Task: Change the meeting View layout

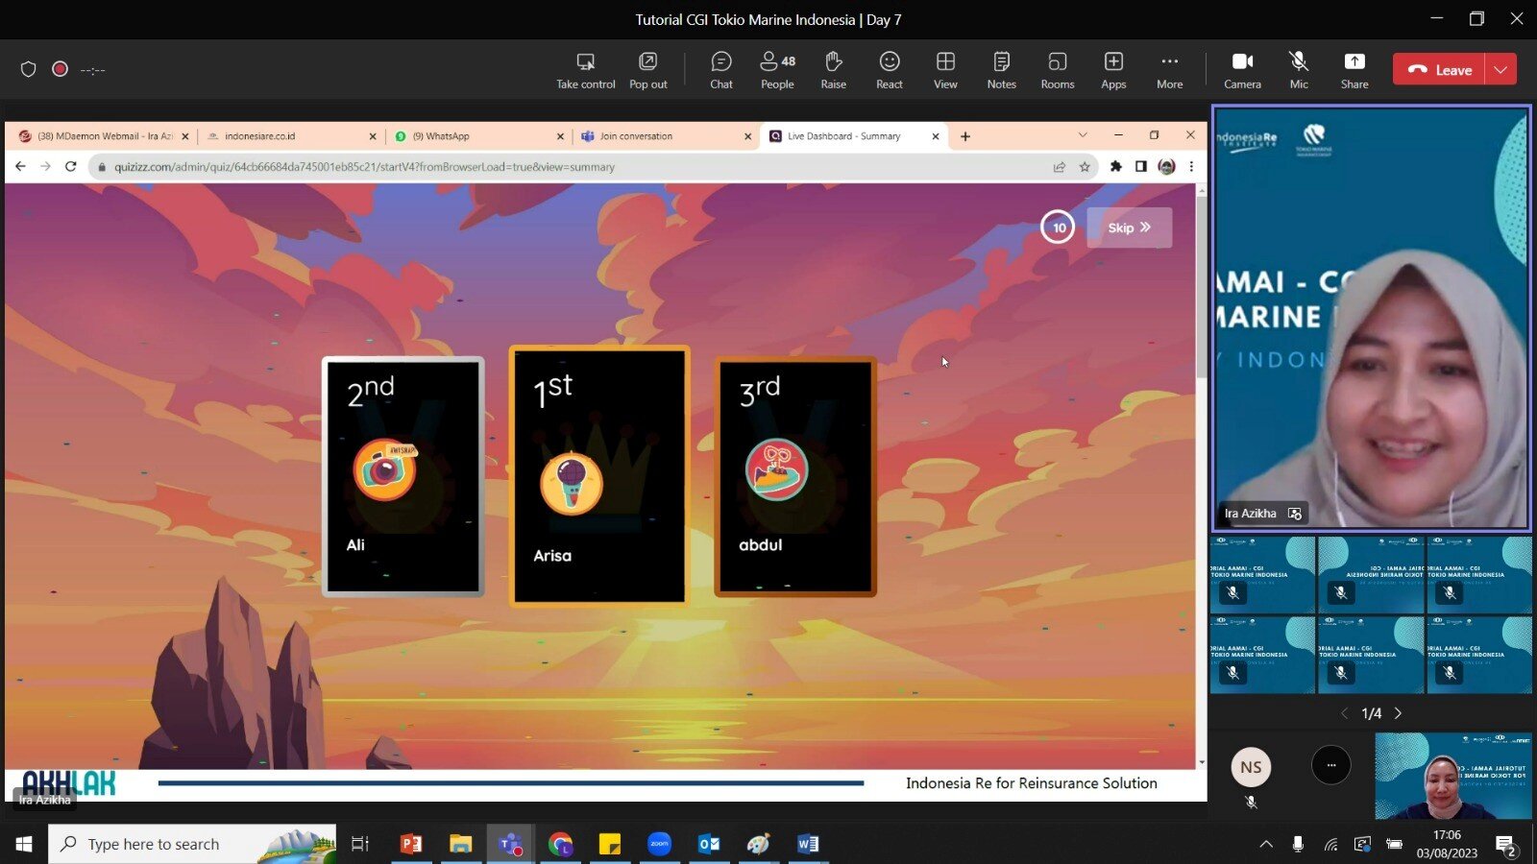Action: tap(945, 70)
